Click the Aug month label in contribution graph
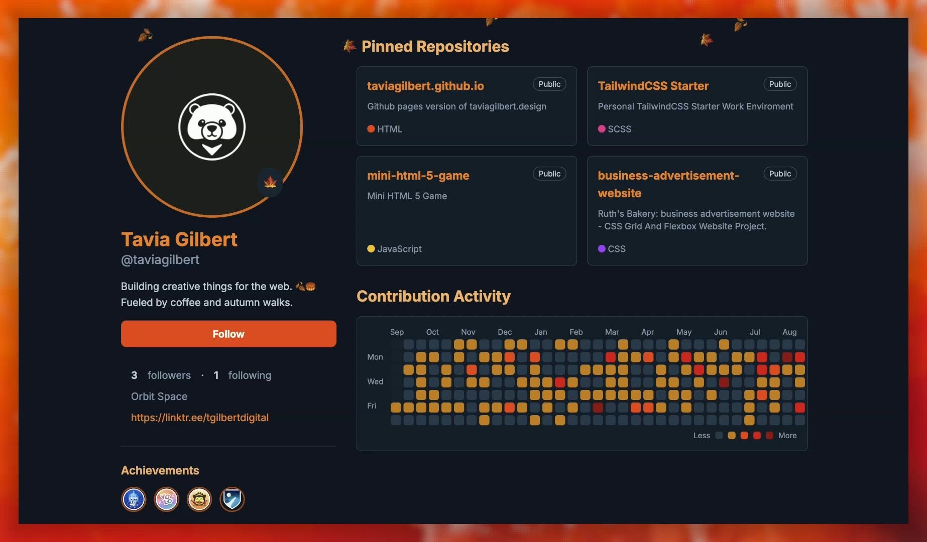The width and height of the screenshot is (927, 542). [789, 332]
